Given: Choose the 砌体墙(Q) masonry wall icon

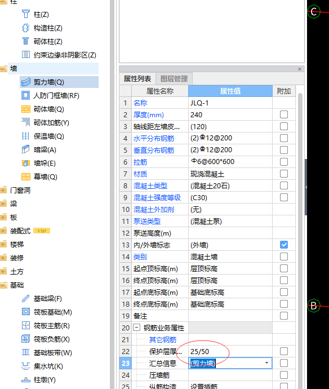Looking at the screenshot, I should (26, 109).
